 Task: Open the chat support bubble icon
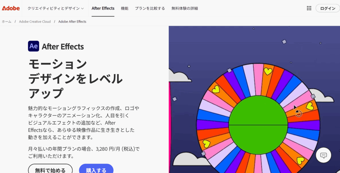click(x=323, y=155)
